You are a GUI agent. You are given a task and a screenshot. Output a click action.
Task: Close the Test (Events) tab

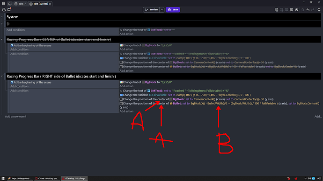click(x=50, y=4)
